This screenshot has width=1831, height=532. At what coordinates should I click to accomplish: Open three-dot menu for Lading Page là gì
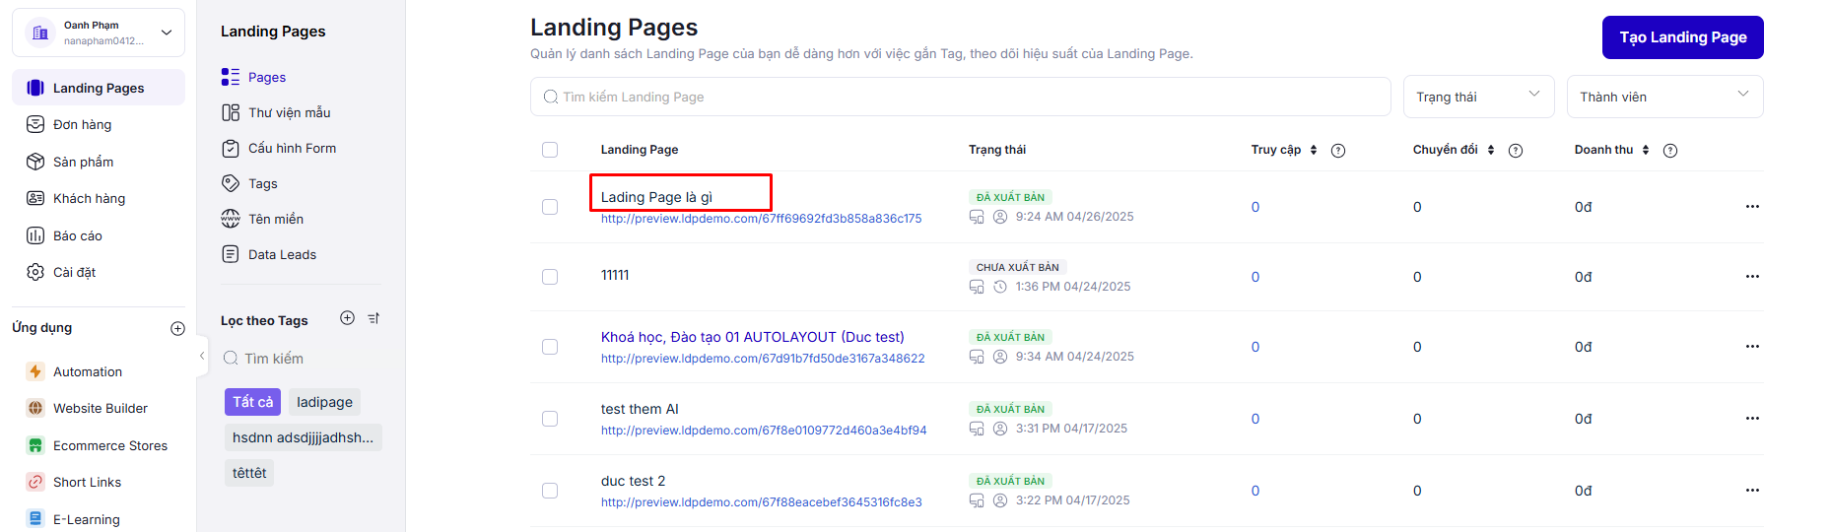[1751, 207]
